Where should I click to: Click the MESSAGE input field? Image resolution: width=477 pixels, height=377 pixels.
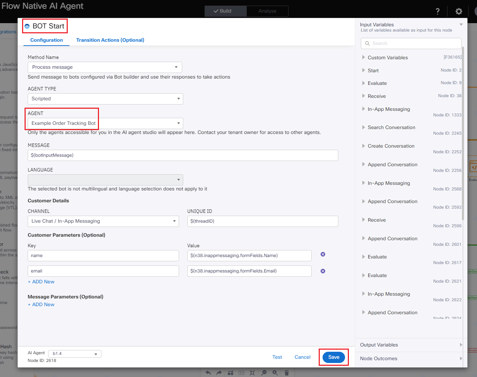point(183,155)
